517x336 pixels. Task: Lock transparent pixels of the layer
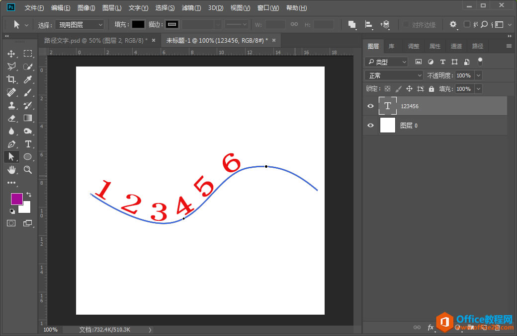(x=388, y=89)
